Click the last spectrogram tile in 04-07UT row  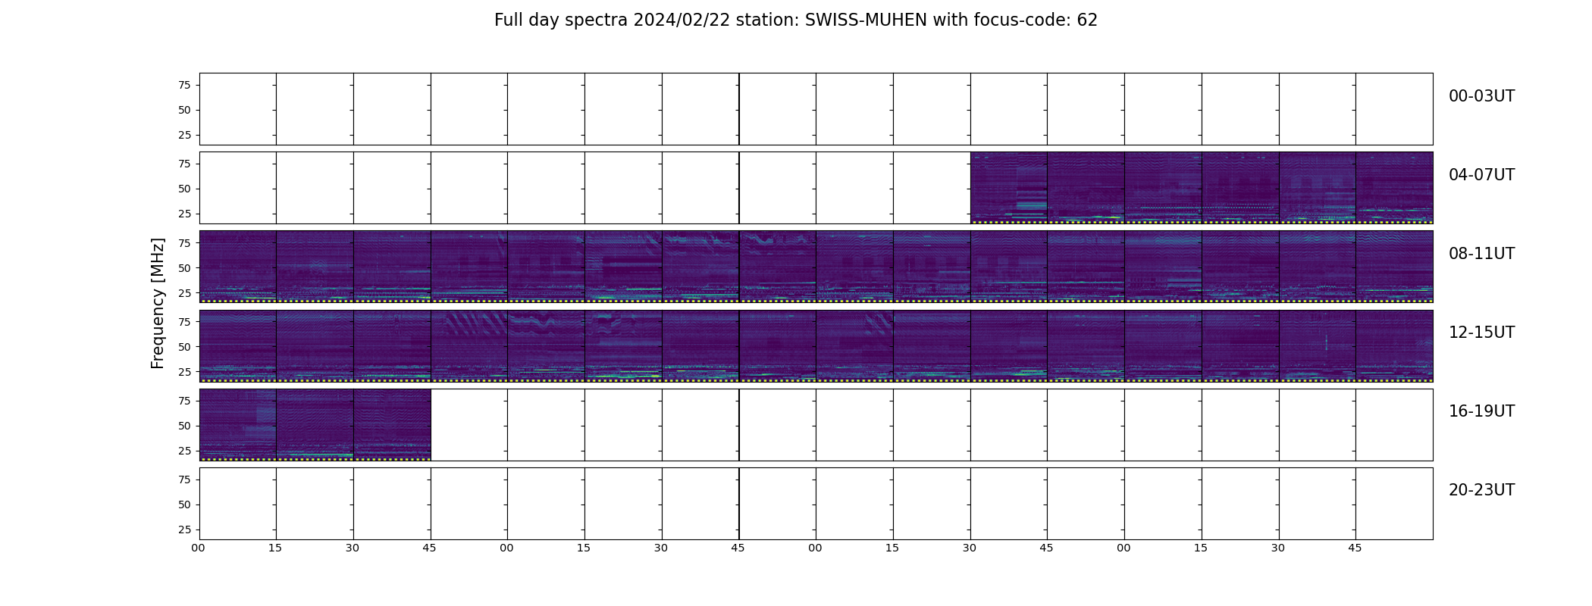(x=1394, y=188)
